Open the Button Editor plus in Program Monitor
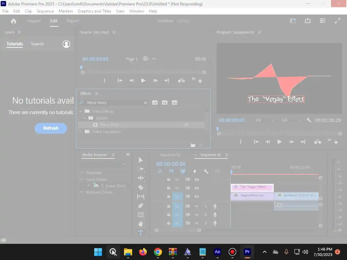 [x=336, y=143]
